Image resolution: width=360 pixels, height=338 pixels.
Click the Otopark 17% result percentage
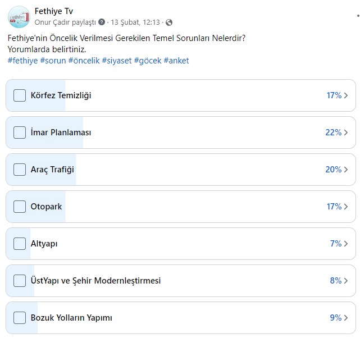pyautogui.click(x=334, y=207)
